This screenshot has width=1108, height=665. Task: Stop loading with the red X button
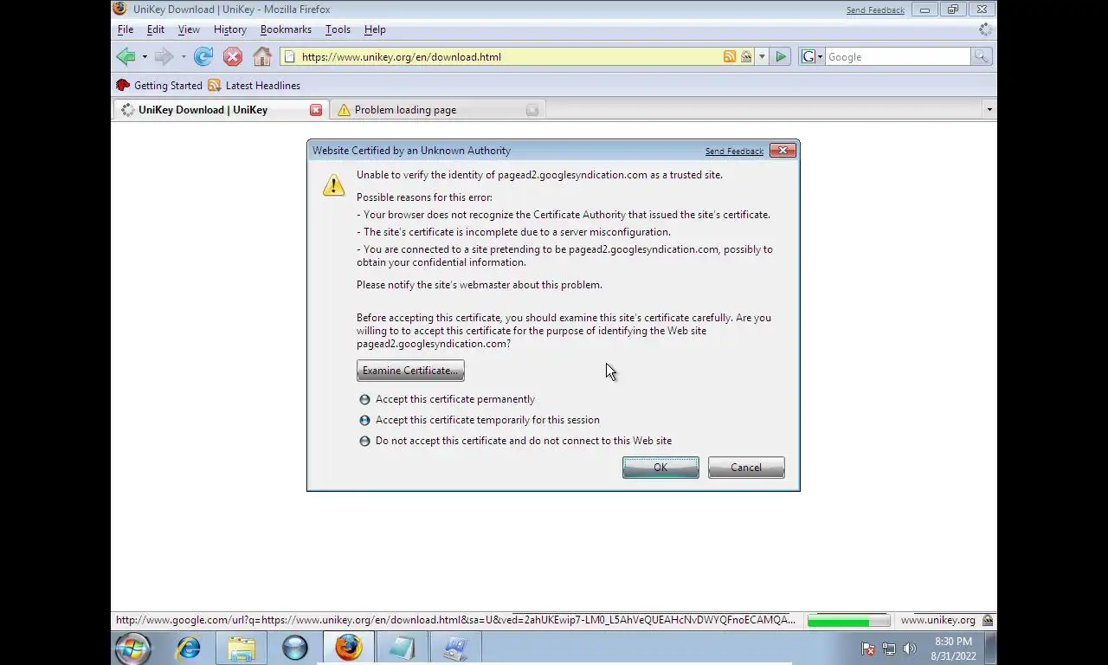[x=232, y=57]
